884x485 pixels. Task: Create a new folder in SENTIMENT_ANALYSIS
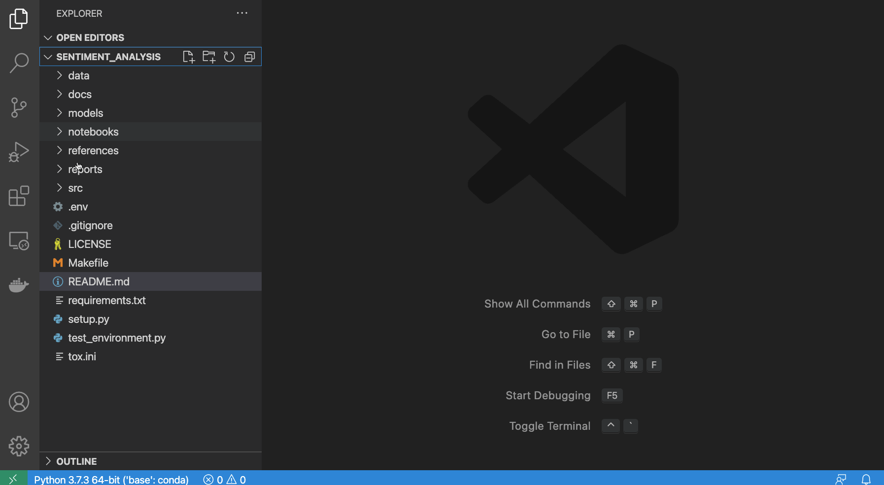209,57
